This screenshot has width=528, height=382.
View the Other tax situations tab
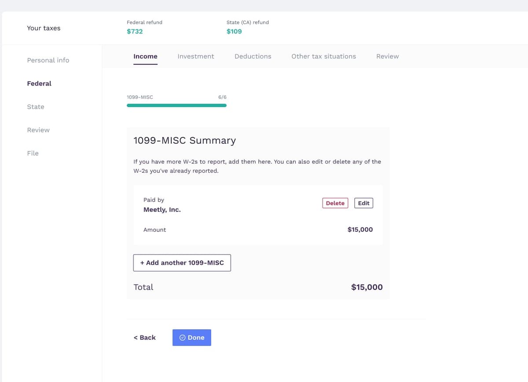323,56
